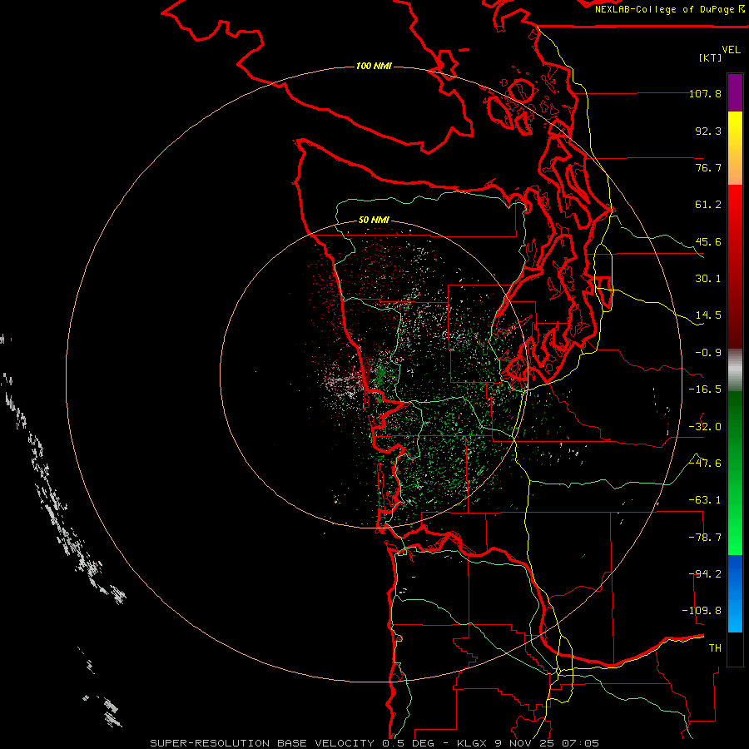Click the TH legend label

click(x=715, y=648)
